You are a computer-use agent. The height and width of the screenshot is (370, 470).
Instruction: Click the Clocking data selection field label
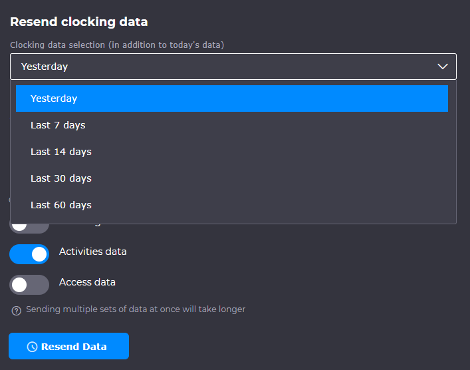click(x=117, y=45)
